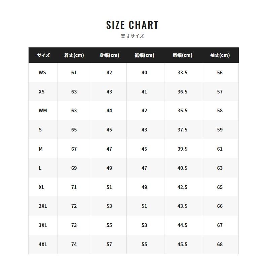Click the L size row label

[x=40, y=168]
